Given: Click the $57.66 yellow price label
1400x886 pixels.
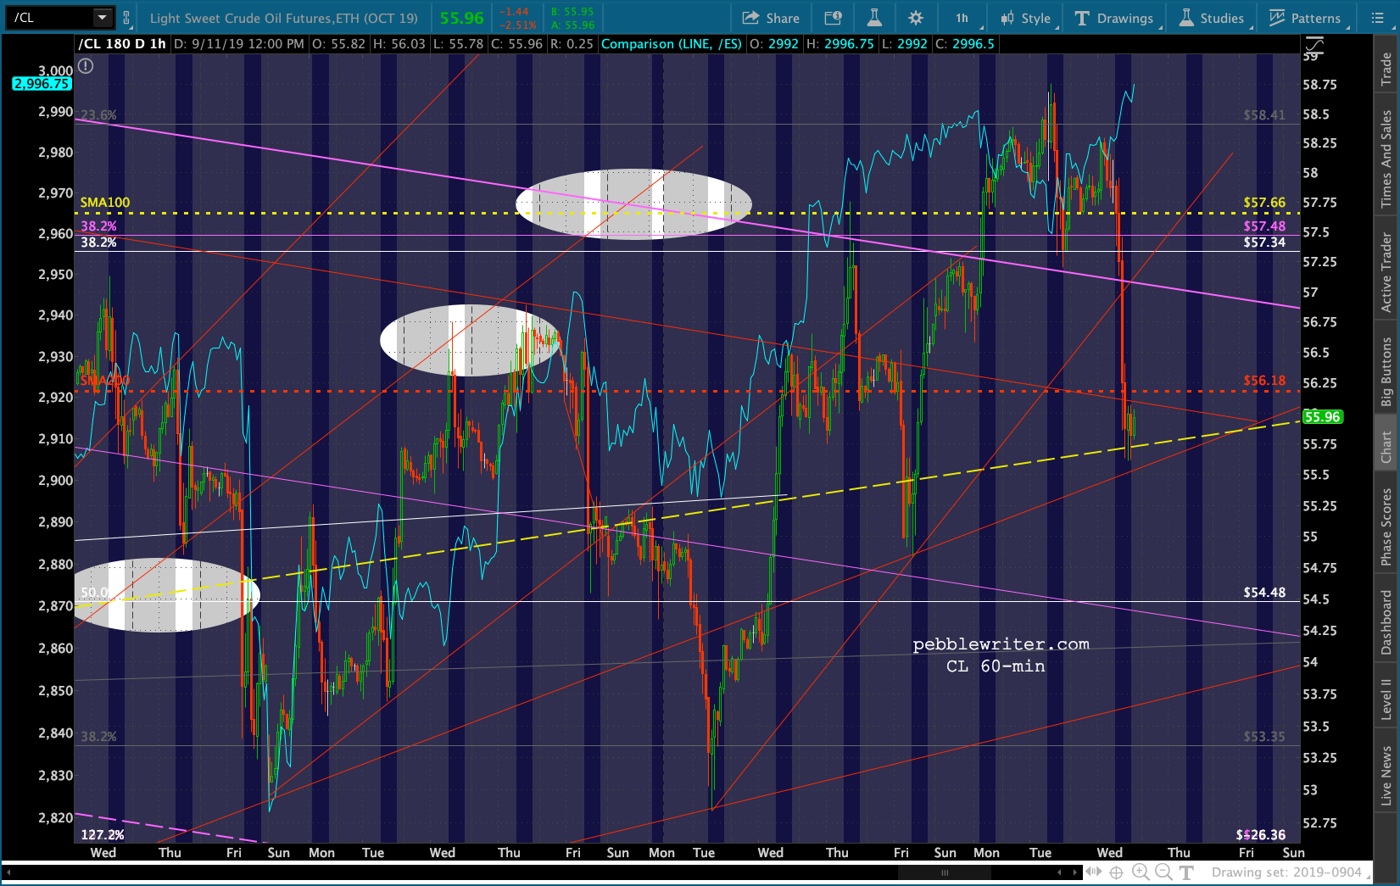Looking at the screenshot, I should [x=1264, y=203].
